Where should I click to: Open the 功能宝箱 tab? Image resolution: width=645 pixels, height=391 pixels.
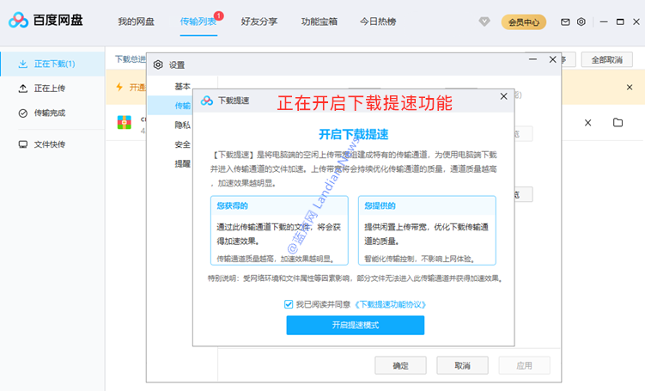click(319, 21)
